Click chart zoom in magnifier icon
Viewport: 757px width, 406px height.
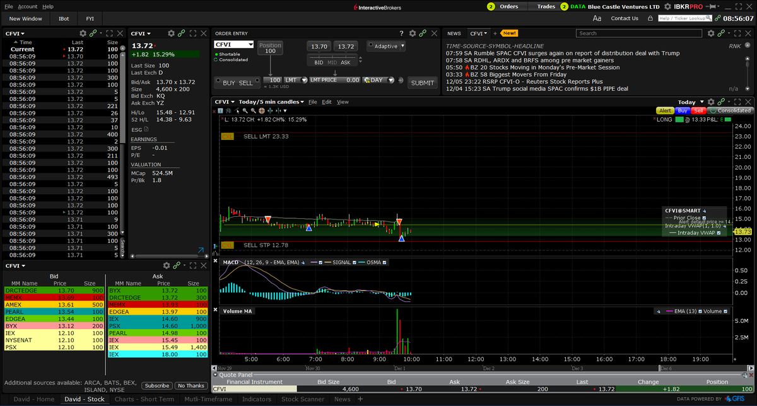coord(246,110)
